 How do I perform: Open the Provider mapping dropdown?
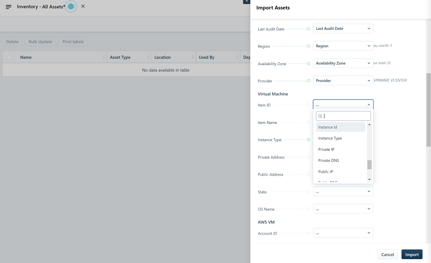click(343, 80)
